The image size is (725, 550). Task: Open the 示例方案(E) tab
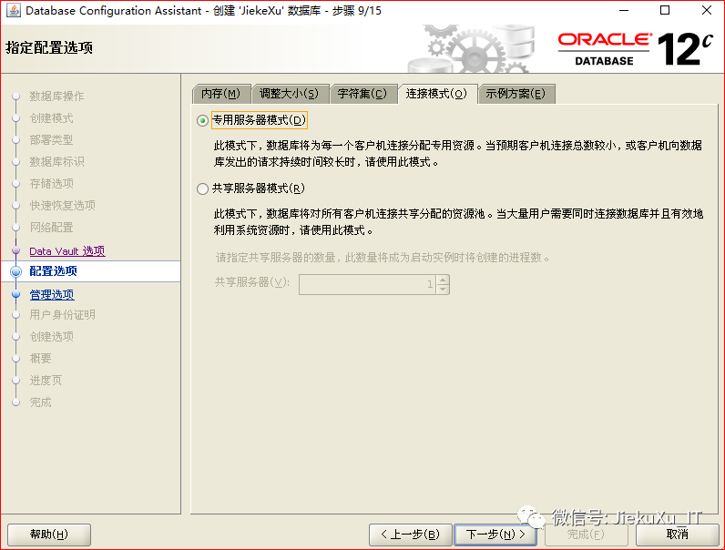point(516,94)
